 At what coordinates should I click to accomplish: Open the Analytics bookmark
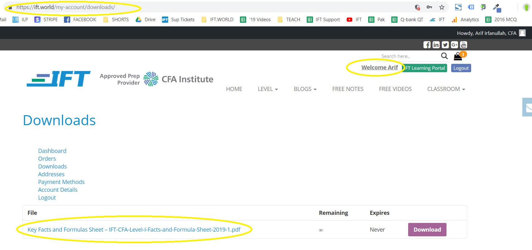point(465,20)
